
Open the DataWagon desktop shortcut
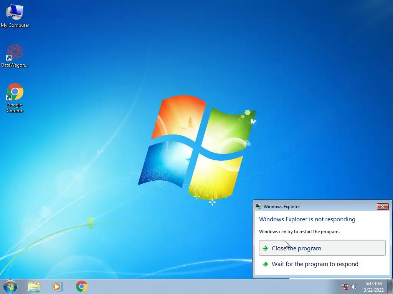(x=15, y=56)
